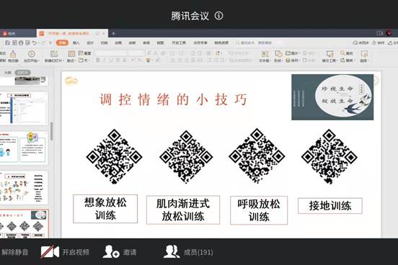Screen dimensions: 398x265
Task: Click the slide thumbnail panel scrollbar
Action: (51, 131)
